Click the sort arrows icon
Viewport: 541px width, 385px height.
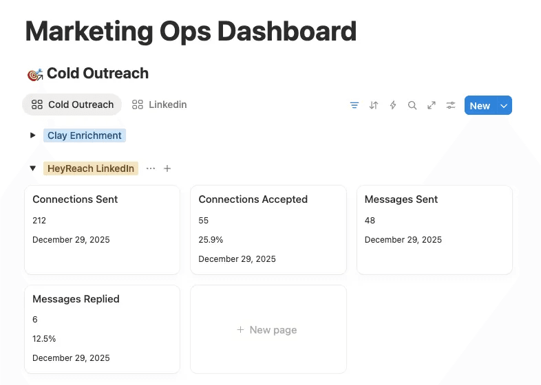pyautogui.click(x=374, y=105)
